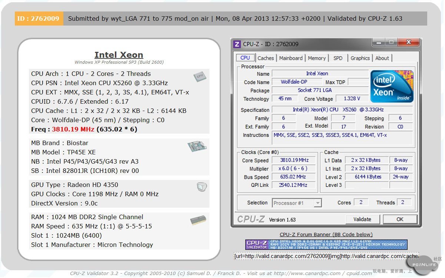
Task: Click the Name field showing Intel Xeon
Action: pos(320,73)
